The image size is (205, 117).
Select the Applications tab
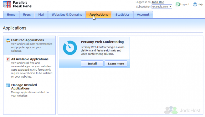click(99, 15)
